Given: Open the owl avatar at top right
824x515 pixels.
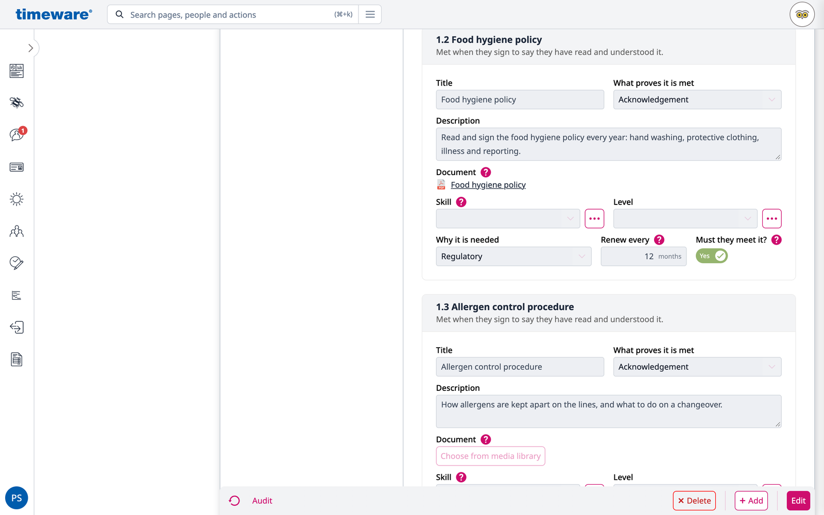Looking at the screenshot, I should pyautogui.click(x=802, y=14).
